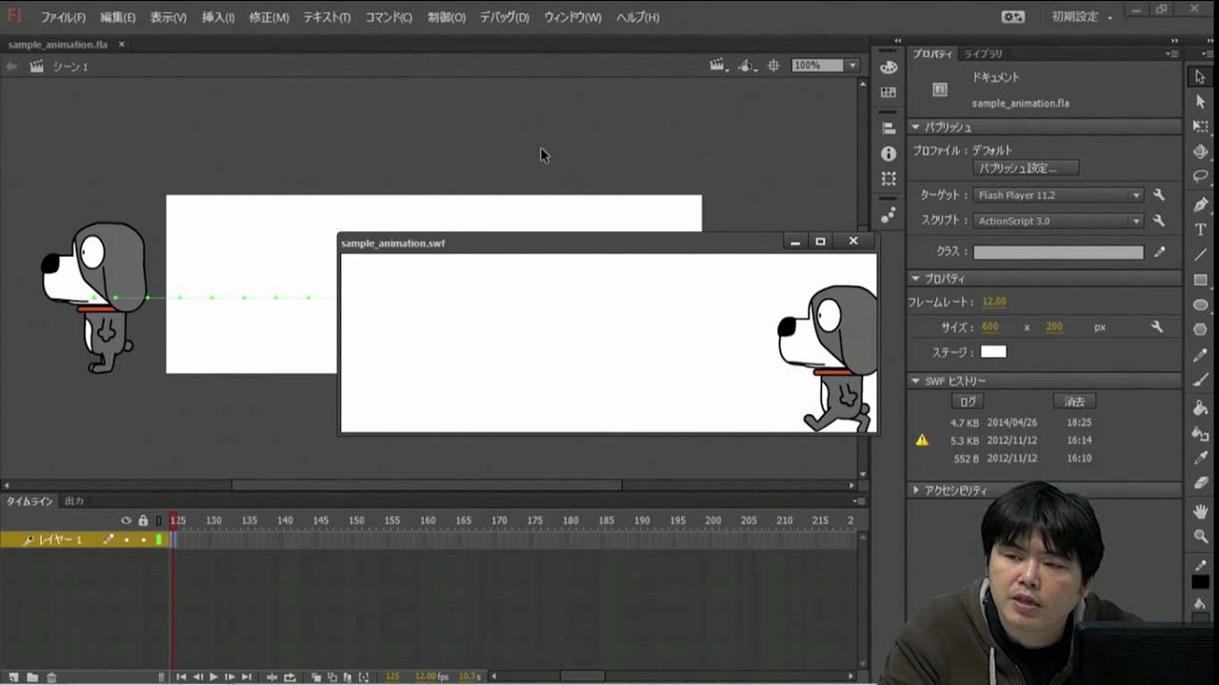1219x685 pixels.
Task: Open the 修正(M) menu
Action: click(269, 17)
